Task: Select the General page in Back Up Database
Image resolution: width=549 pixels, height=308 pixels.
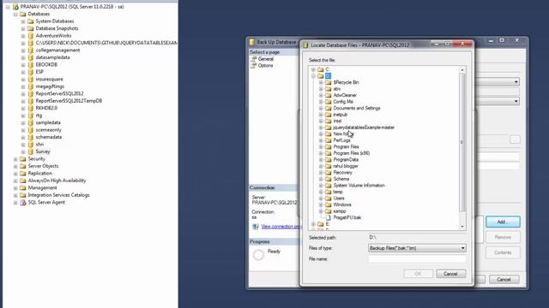Action: coord(266,59)
